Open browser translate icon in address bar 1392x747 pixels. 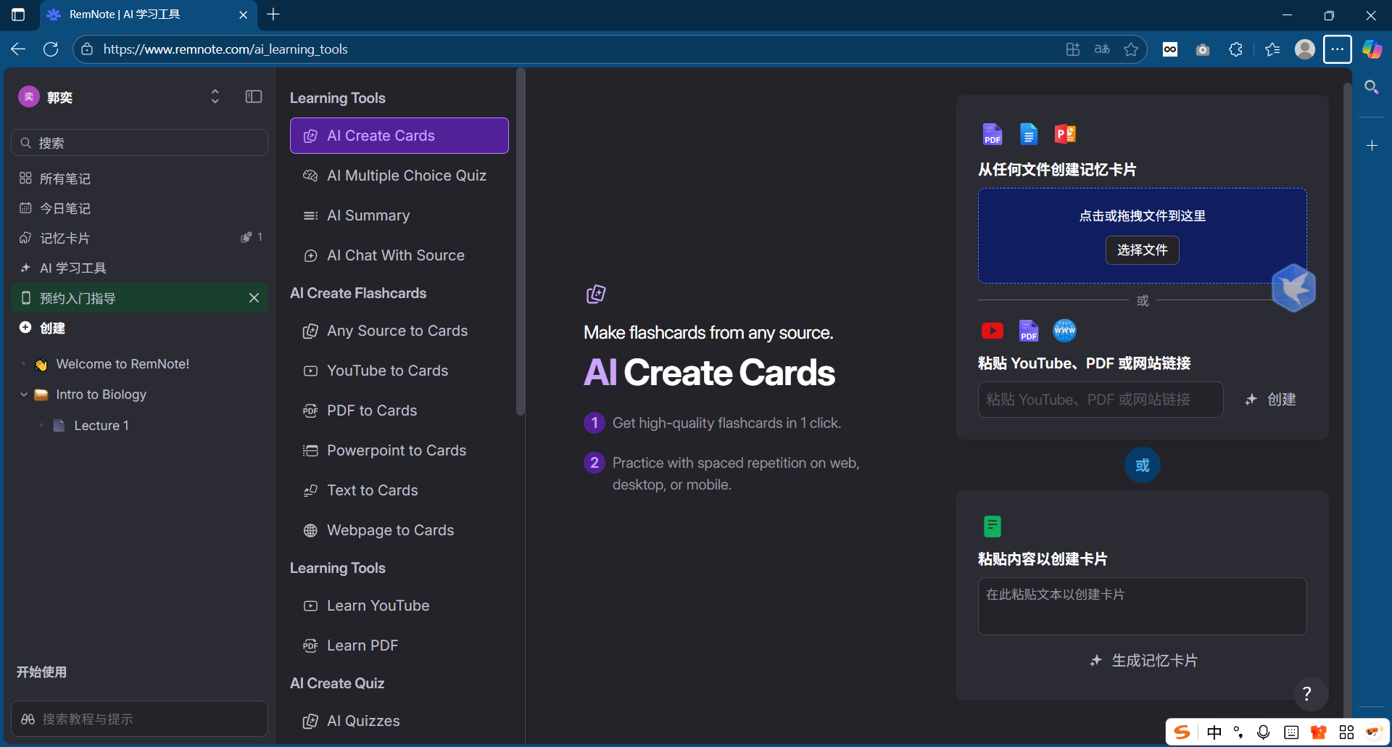coord(1101,49)
